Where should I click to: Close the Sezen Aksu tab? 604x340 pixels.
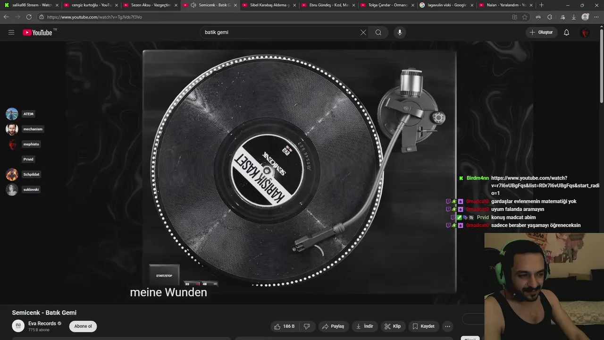coord(176,5)
